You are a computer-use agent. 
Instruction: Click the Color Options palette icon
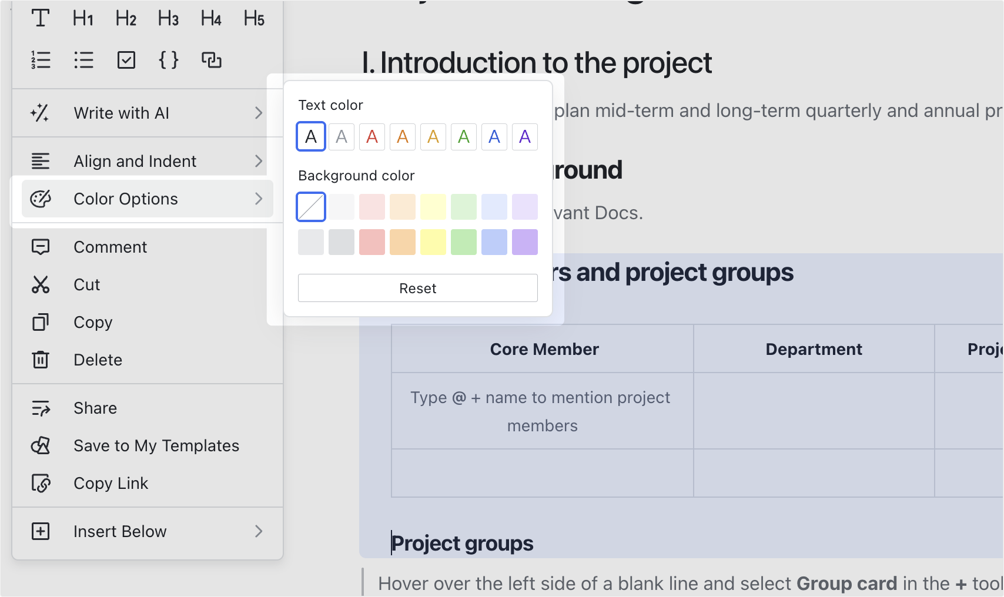click(41, 199)
